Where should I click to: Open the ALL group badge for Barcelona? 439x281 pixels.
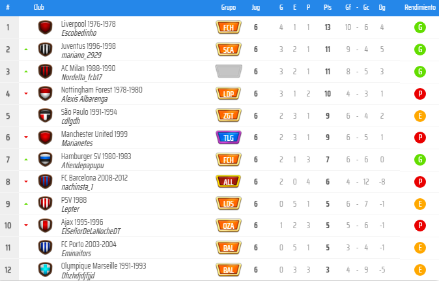(x=228, y=181)
